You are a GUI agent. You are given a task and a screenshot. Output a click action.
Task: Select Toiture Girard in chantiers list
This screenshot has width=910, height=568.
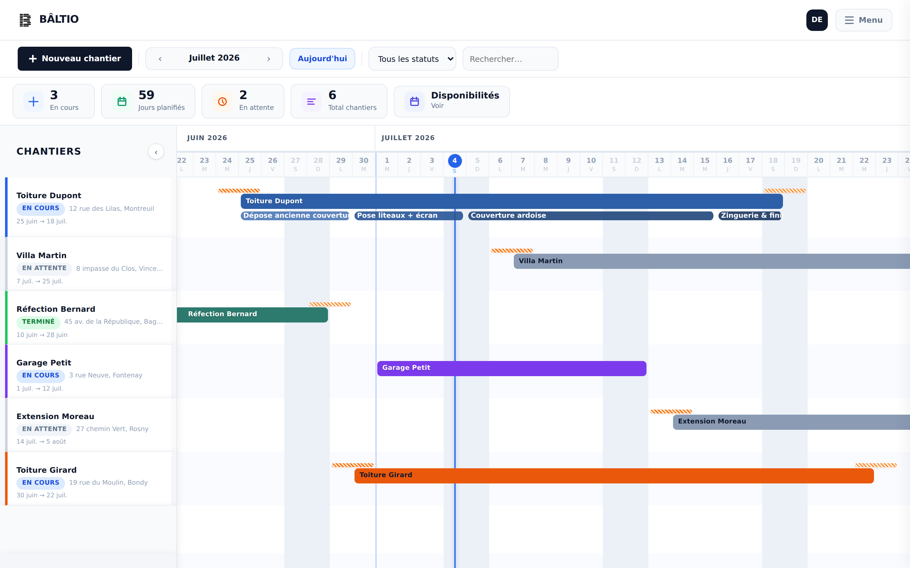[x=88, y=479]
